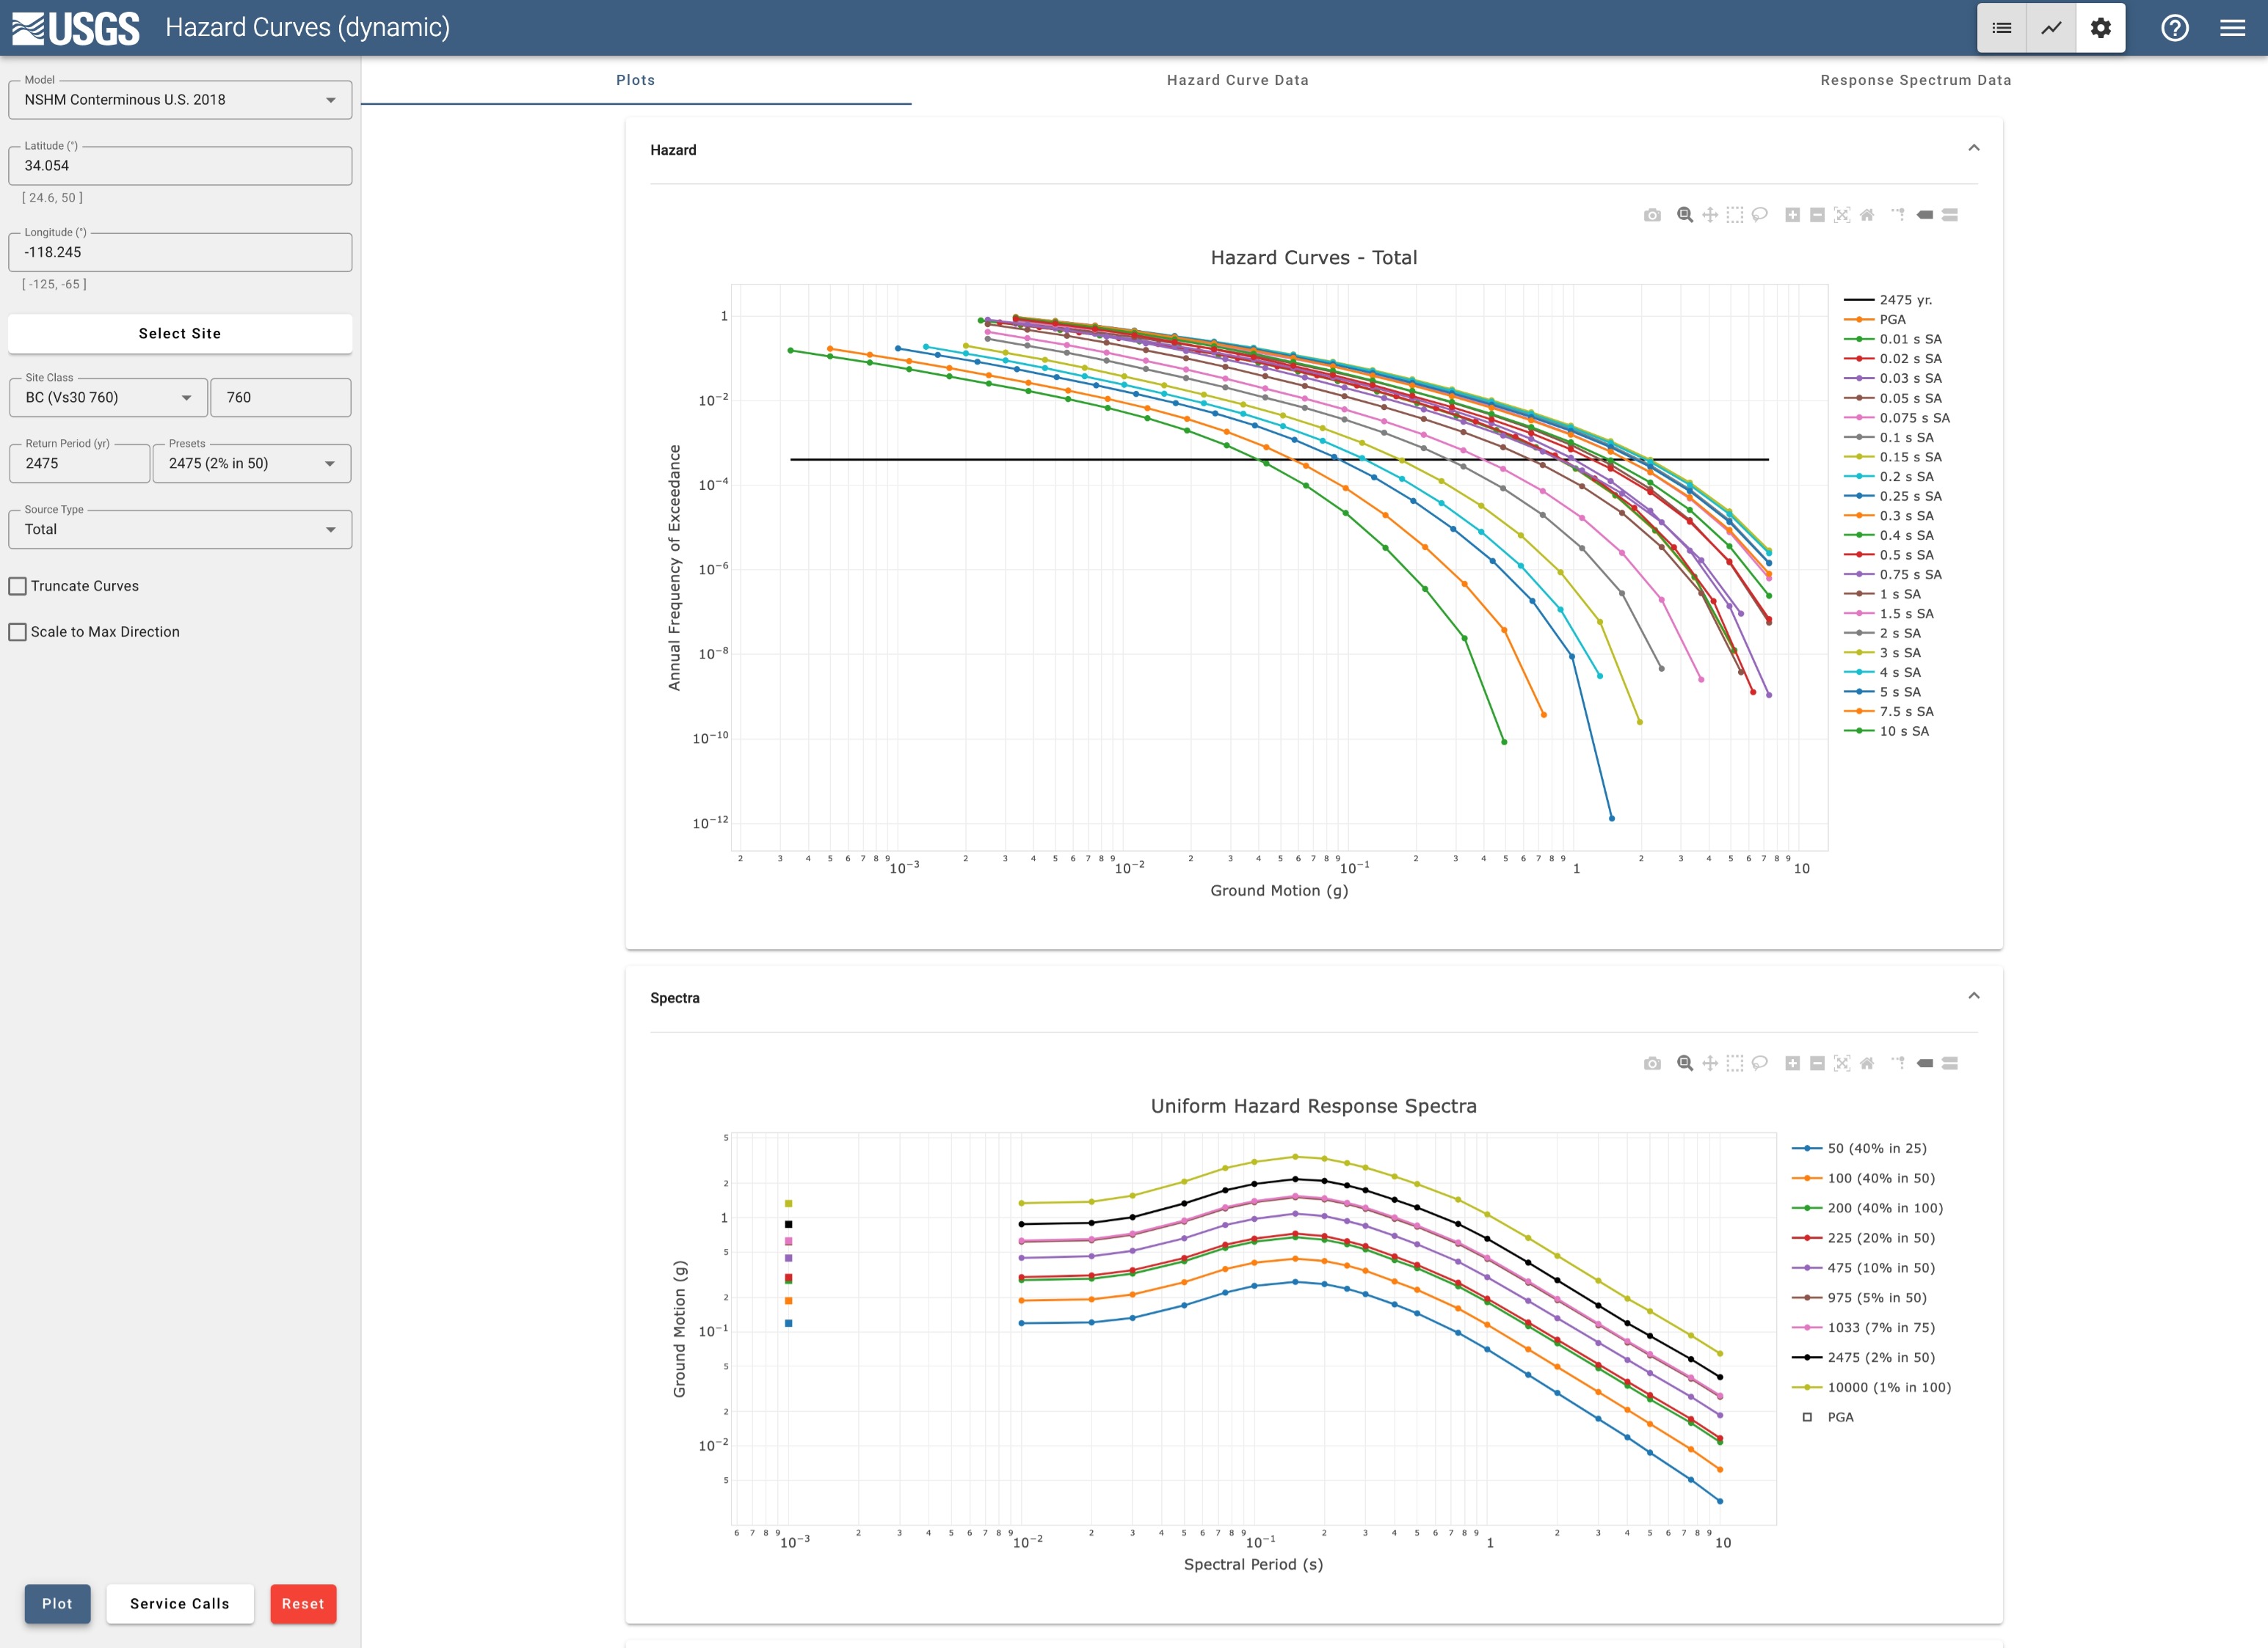
Task: Click the Vs30 760 value field
Action: pos(281,398)
